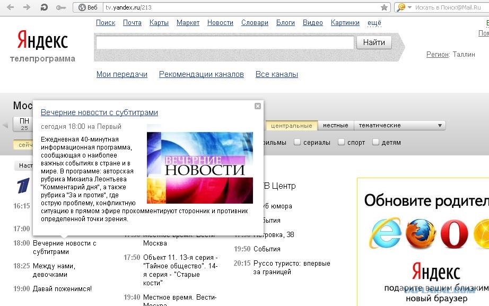Click the Петровка, 38 listing

[274, 234]
